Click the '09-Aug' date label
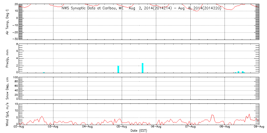 tap(259, 127)
